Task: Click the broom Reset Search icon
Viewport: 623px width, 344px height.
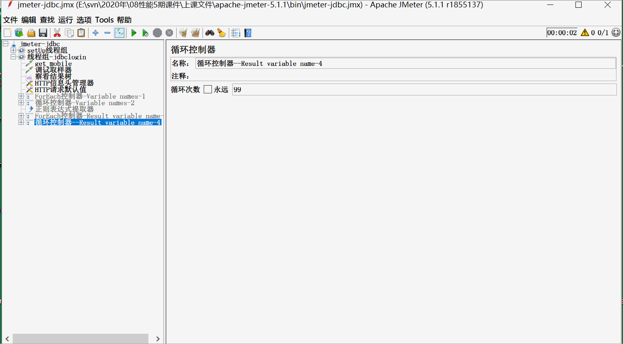Action: pyautogui.click(x=222, y=33)
